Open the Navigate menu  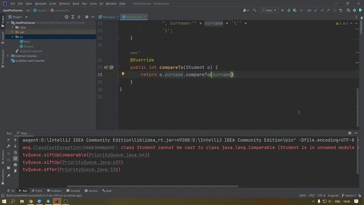40,3
